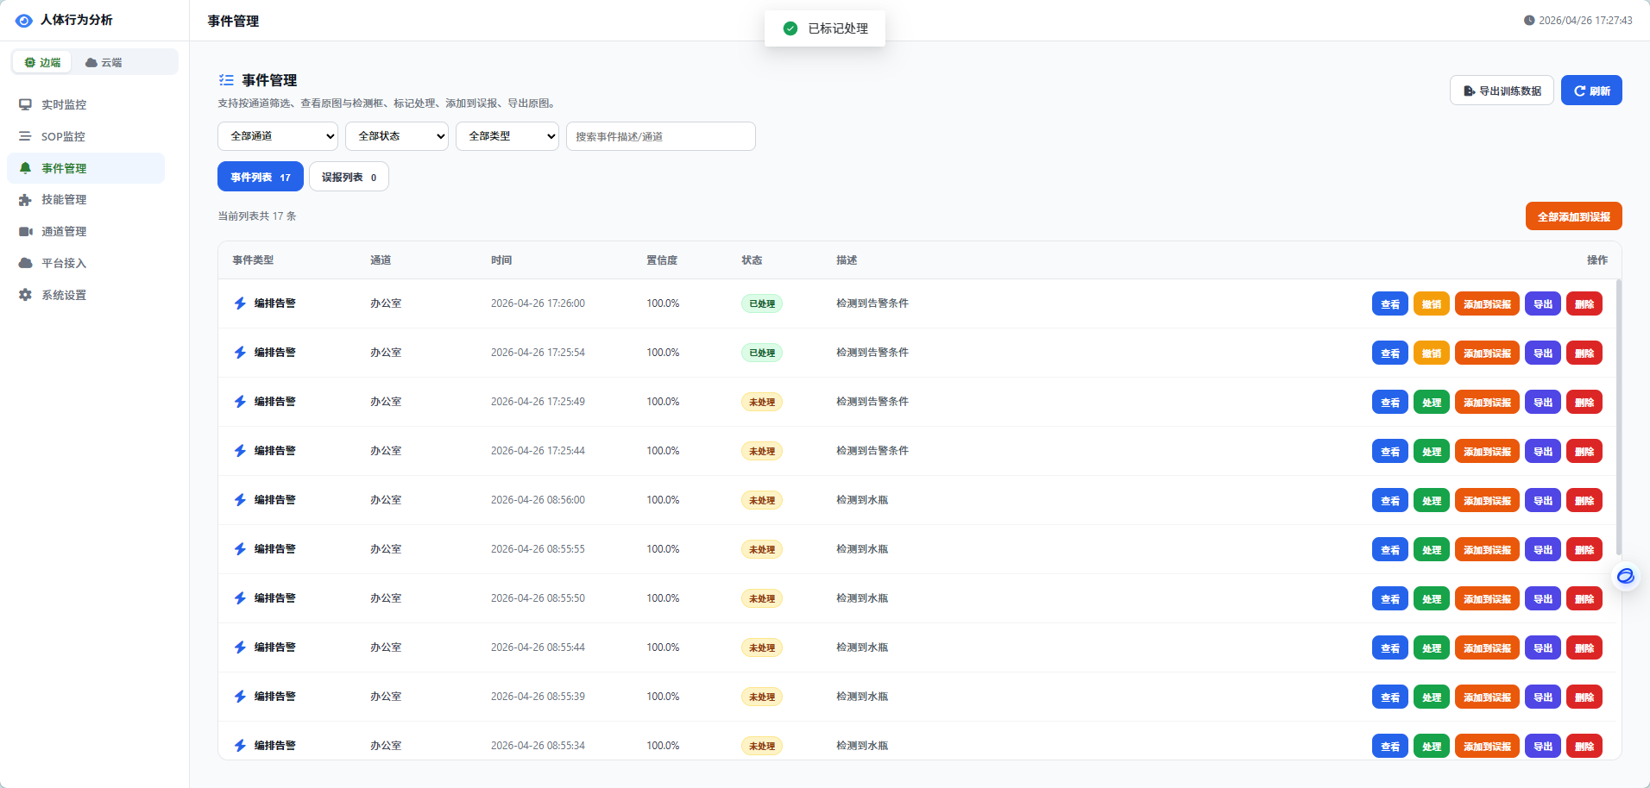Open 平台接入 in the sidebar

tap(85, 263)
